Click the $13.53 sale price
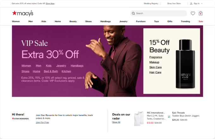 [x=150, y=123]
